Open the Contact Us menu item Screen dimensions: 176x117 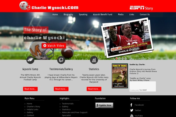pos(145,14)
